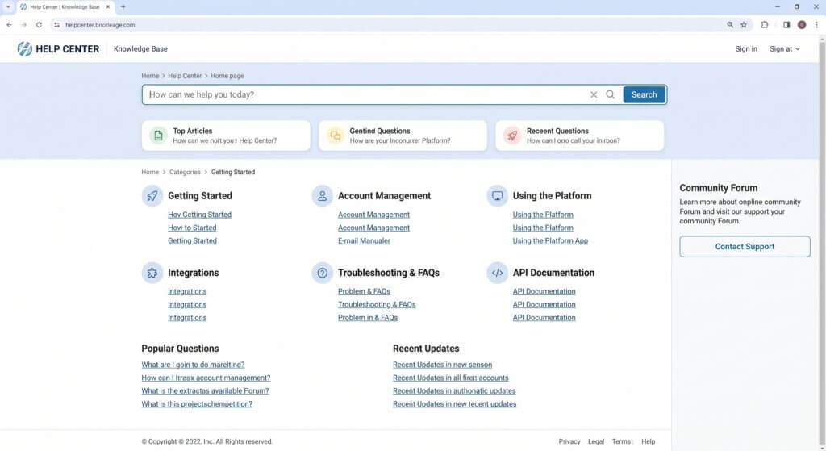Open the Hov Getting Started link
Image resolution: width=826 pixels, height=451 pixels.
[x=200, y=215]
